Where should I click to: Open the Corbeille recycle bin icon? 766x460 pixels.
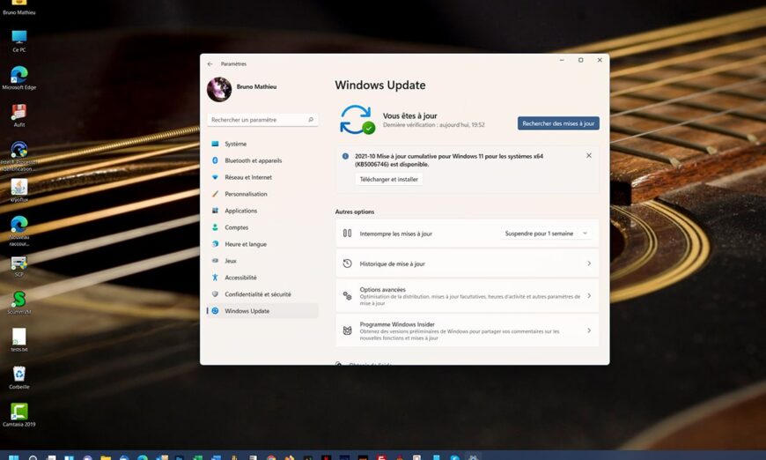18,375
